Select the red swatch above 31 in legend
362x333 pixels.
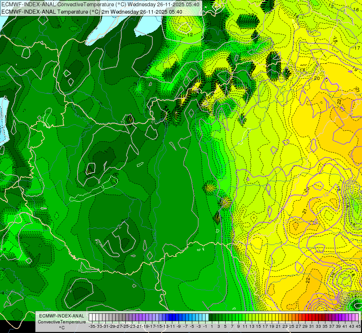point(310,317)
